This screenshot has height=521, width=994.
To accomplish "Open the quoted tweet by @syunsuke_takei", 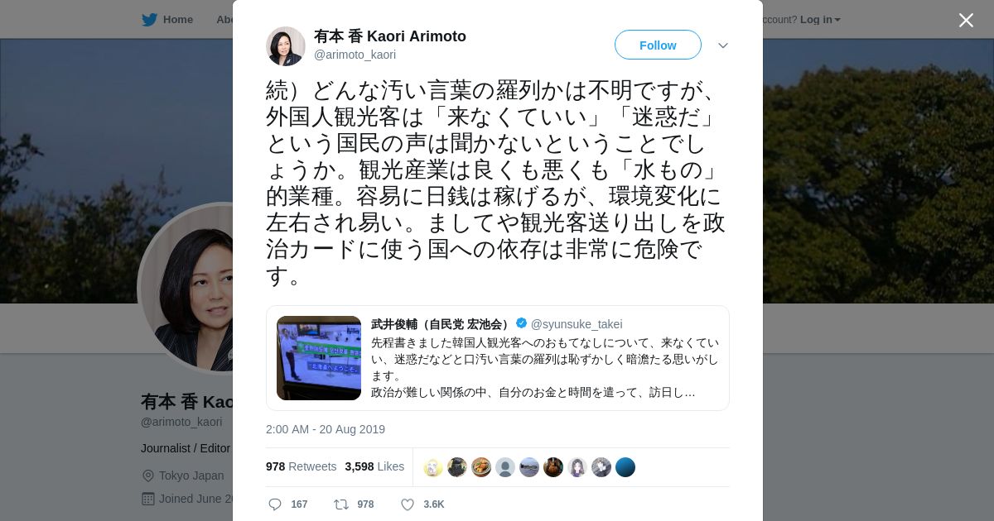I will coord(498,358).
